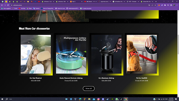Open the How to Change Mo... bookmark
The image size is (179, 101).
47,8
